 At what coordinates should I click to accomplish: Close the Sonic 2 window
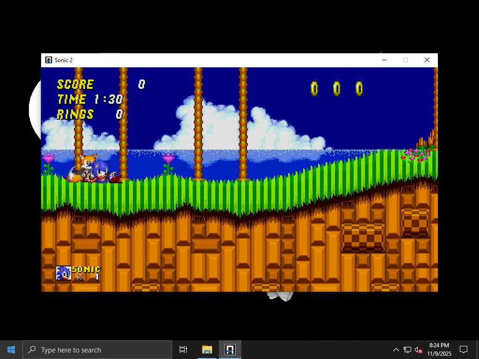[x=427, y=60]
